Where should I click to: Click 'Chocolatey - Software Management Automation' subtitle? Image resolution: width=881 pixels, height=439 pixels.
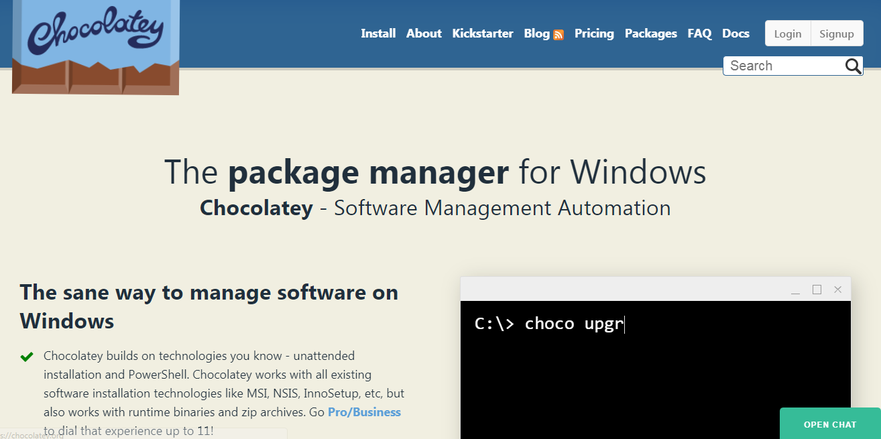(435, 208)
